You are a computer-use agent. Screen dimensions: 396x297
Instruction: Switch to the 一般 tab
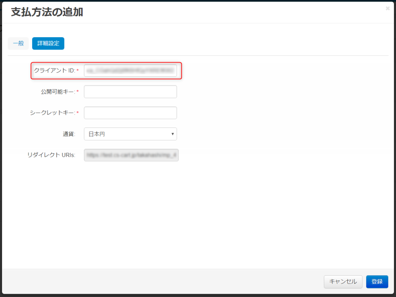[x=18, y=44]
